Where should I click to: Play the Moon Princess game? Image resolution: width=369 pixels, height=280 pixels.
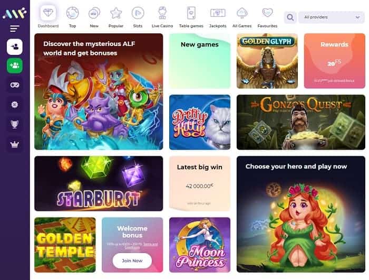click(x=200, y=245)
